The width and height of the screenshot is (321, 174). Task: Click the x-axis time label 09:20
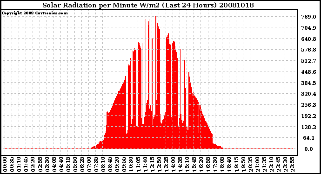117,164
